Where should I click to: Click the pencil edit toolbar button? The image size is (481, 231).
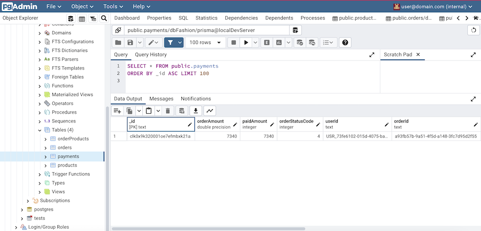(154, 43)
